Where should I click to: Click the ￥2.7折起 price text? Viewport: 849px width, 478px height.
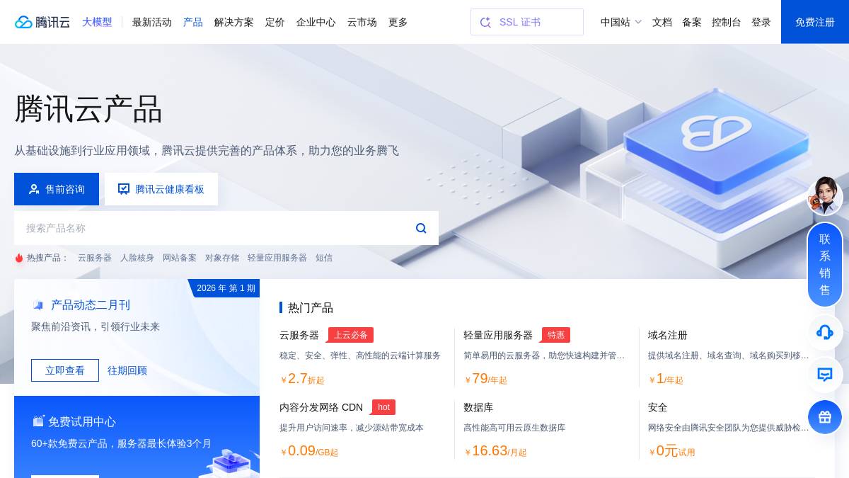302,379
